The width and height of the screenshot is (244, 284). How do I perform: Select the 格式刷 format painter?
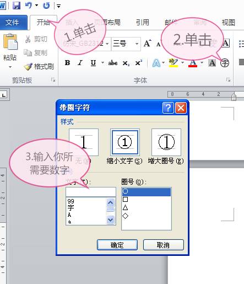pos(39,67)
